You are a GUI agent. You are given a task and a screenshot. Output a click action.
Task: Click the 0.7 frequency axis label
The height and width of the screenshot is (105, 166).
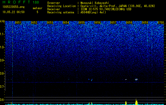(2, 87)
